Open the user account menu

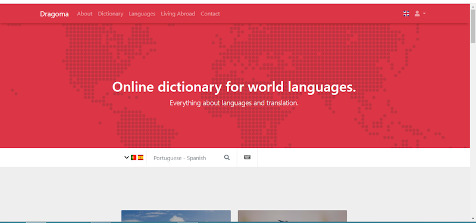(420, 14)
